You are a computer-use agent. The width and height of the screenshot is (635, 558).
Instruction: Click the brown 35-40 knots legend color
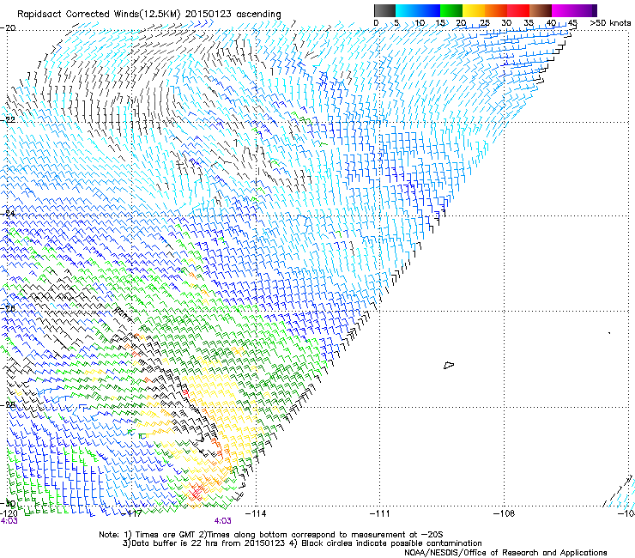click(x=541, y=10)
